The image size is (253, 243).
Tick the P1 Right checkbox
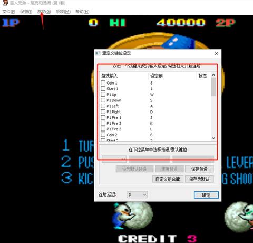(x=103, y=112)
